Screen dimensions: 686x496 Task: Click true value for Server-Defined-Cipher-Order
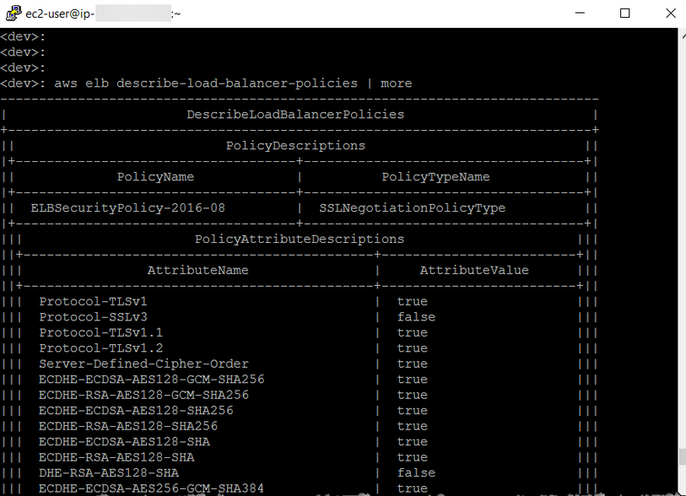click(412, 364)
